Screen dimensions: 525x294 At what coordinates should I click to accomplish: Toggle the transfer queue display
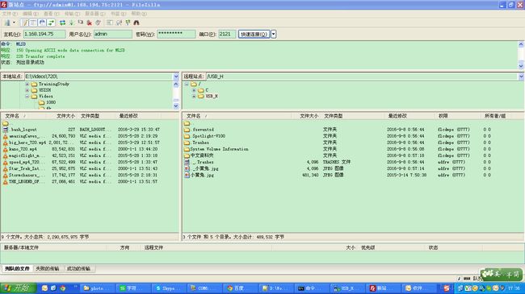pyautogui.click(x=51, y=23)
